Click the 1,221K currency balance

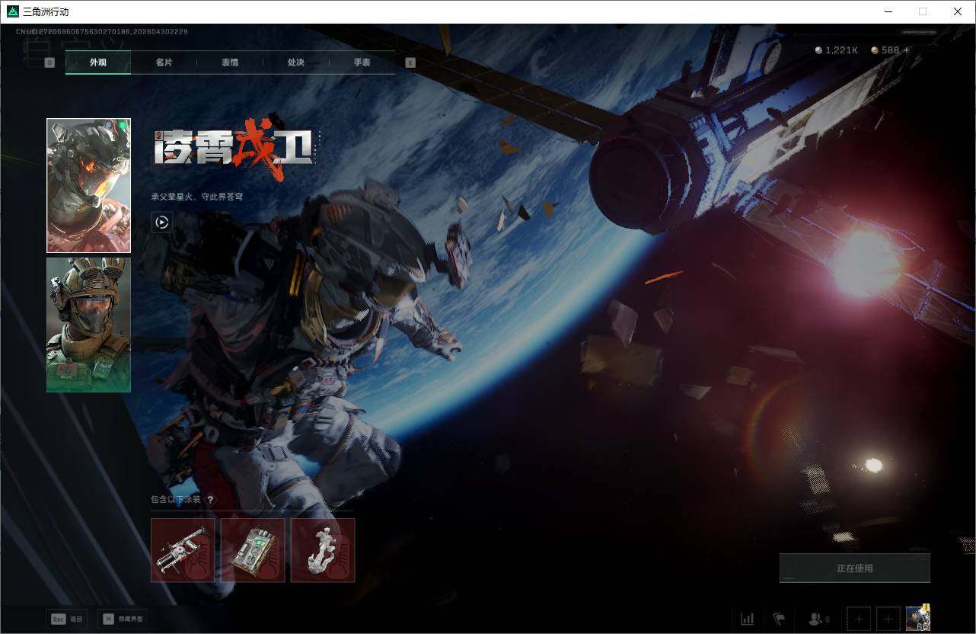(x=837, y=50)
